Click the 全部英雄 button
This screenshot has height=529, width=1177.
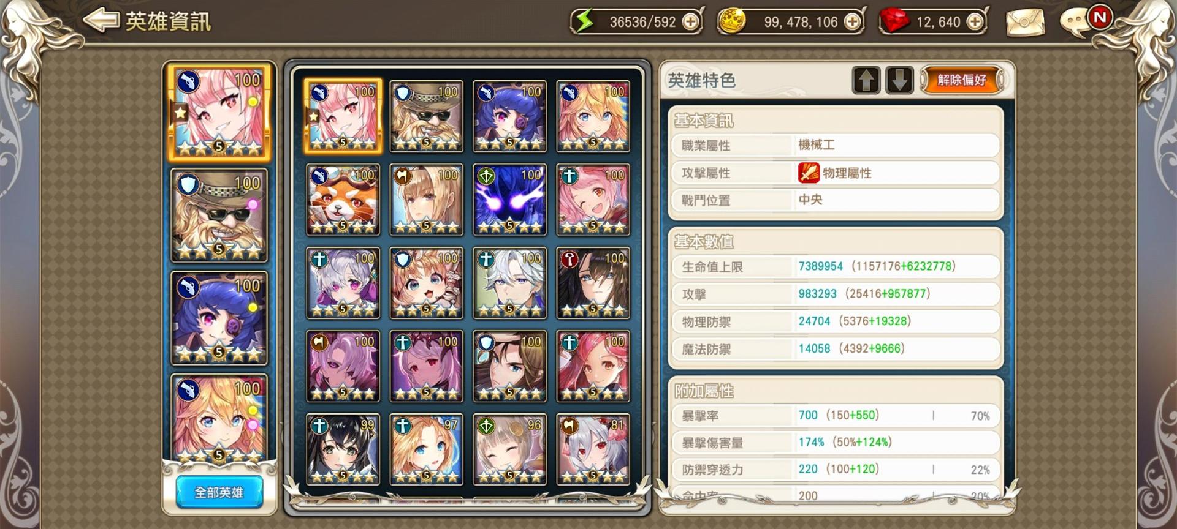pyautogui.click(x=219, y=492)
